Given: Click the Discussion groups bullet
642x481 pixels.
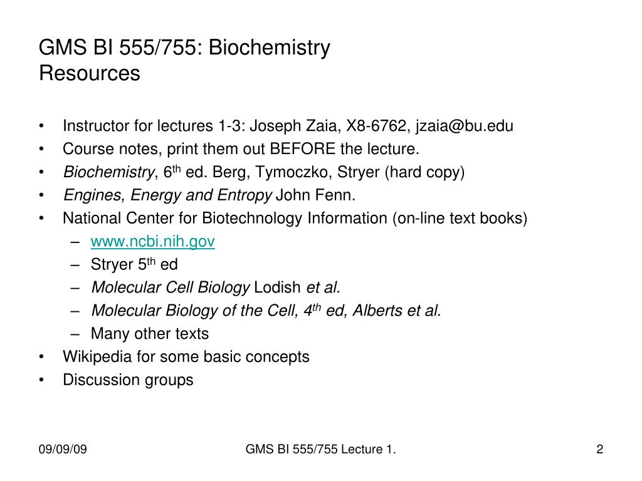Looking at the screenshot, I should (128, 380).
